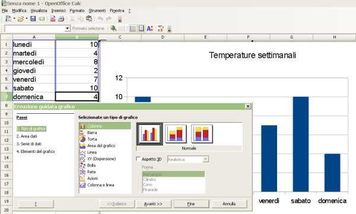
Task: Expand the standard toolbar overflow arrow
Action: (x=120, y=19)
